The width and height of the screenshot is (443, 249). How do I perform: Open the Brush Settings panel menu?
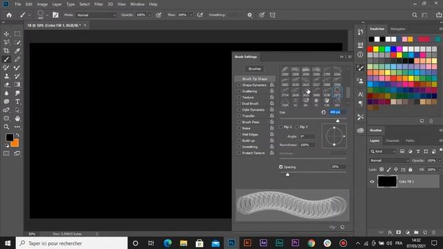[x=350, y=57]
